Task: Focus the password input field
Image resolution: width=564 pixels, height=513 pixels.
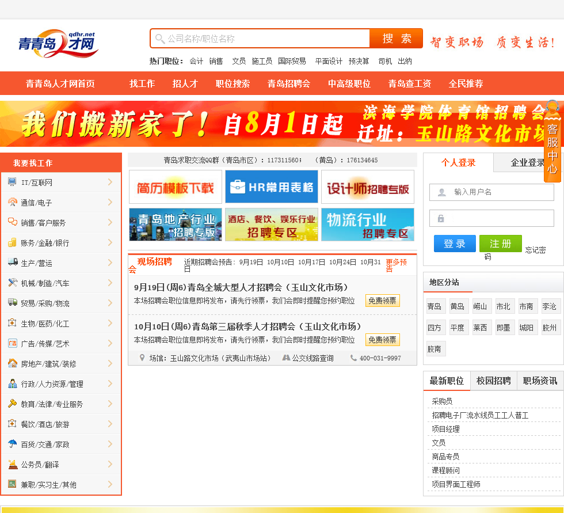Action: point(491,218)
